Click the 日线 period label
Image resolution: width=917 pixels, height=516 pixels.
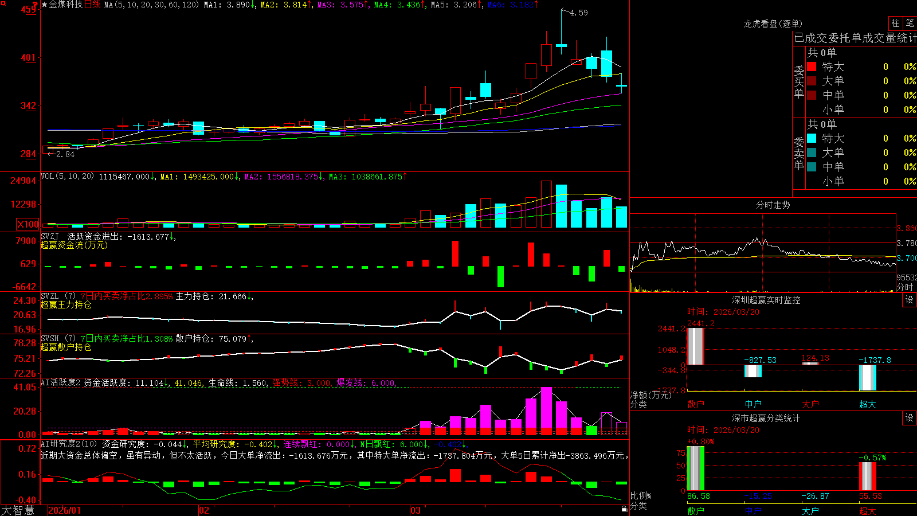click(x=92, y=5)
